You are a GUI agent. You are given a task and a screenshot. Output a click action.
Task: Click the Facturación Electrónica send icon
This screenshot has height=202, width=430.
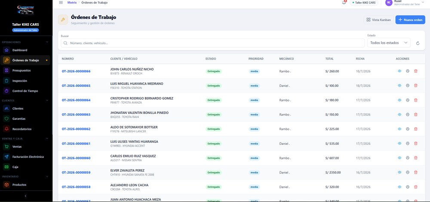[6, 157]
